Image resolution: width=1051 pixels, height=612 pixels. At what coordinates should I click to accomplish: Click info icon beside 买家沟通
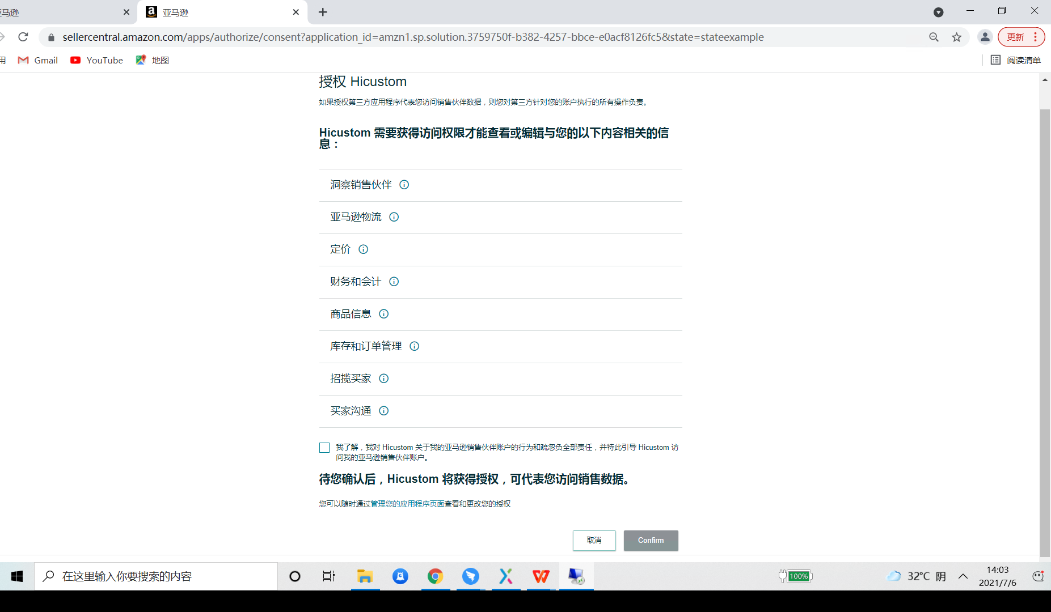[x=384, y=411]
